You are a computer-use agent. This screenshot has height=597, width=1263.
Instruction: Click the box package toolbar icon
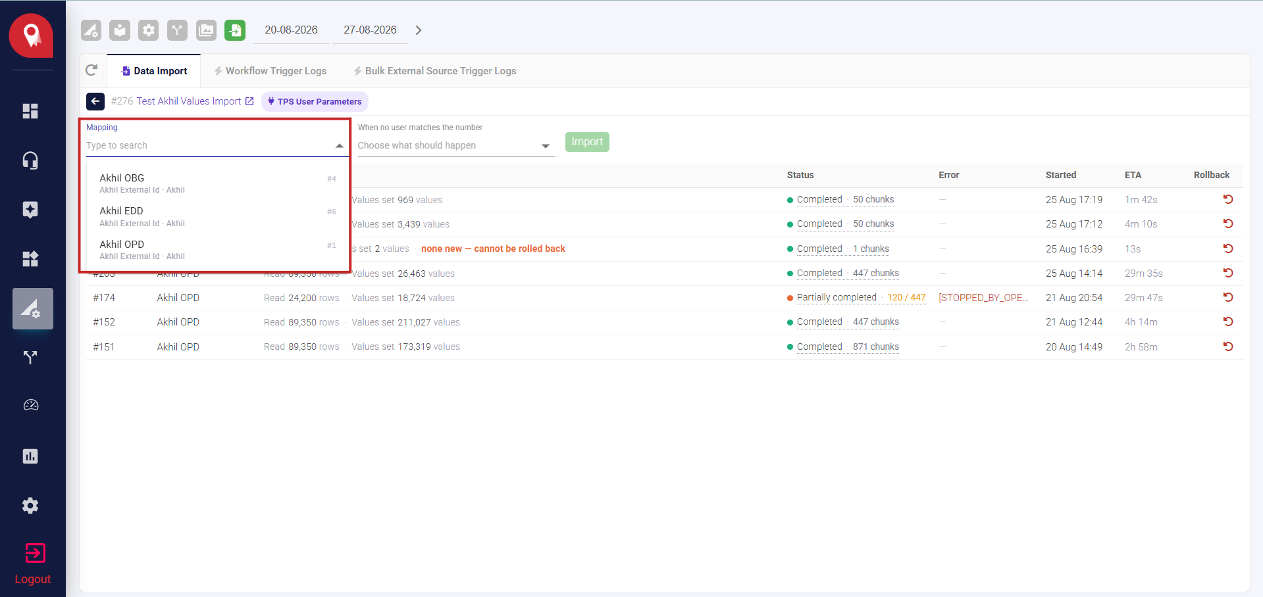120,30
